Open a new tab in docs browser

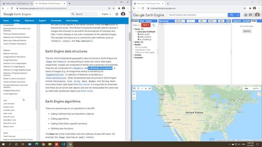pos(70,3)
